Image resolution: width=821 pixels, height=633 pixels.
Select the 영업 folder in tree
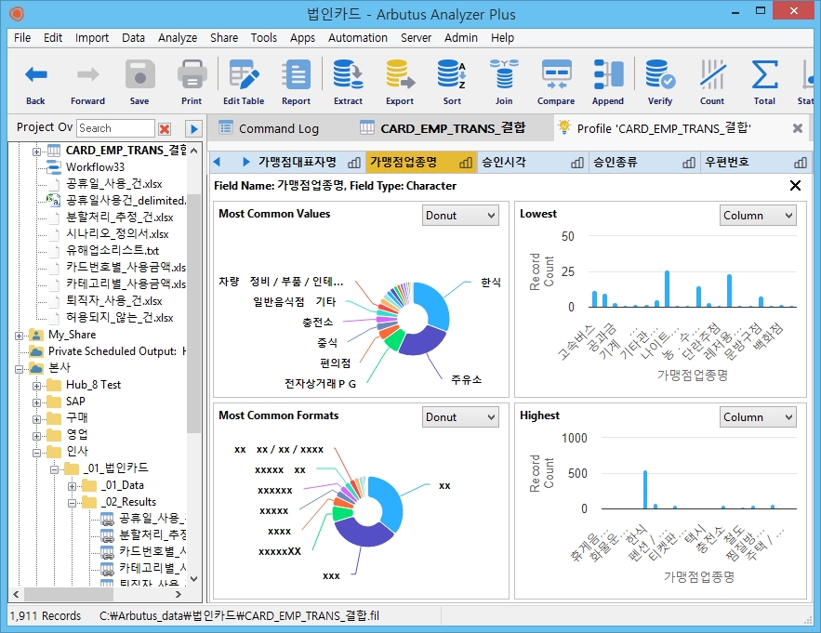77,435
